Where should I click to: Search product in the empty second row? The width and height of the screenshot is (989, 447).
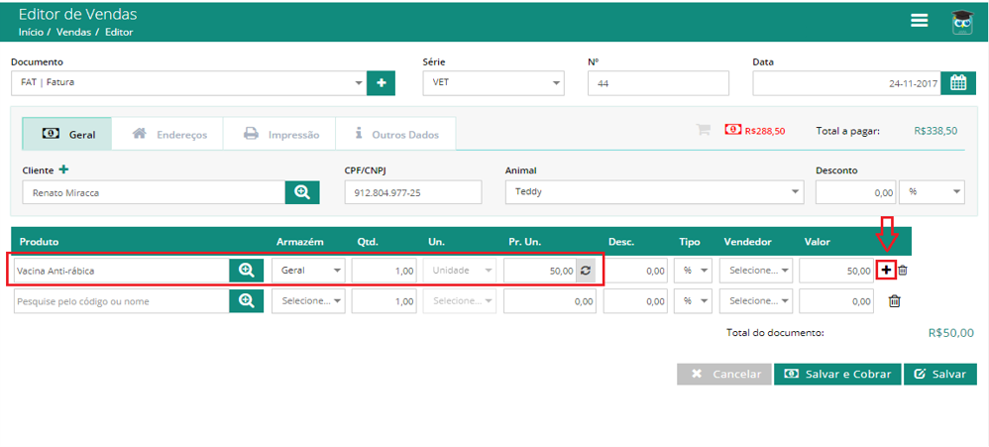[246, 301]
